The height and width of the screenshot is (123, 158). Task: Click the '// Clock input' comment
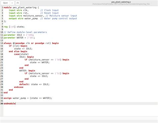[49, 10]
